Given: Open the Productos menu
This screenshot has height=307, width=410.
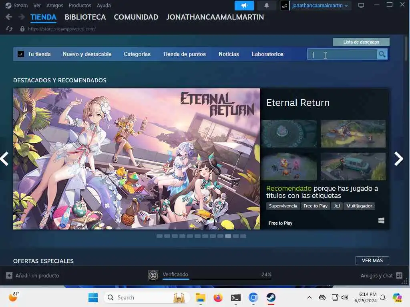Looking at the screenshot, I should coord(80,6).
